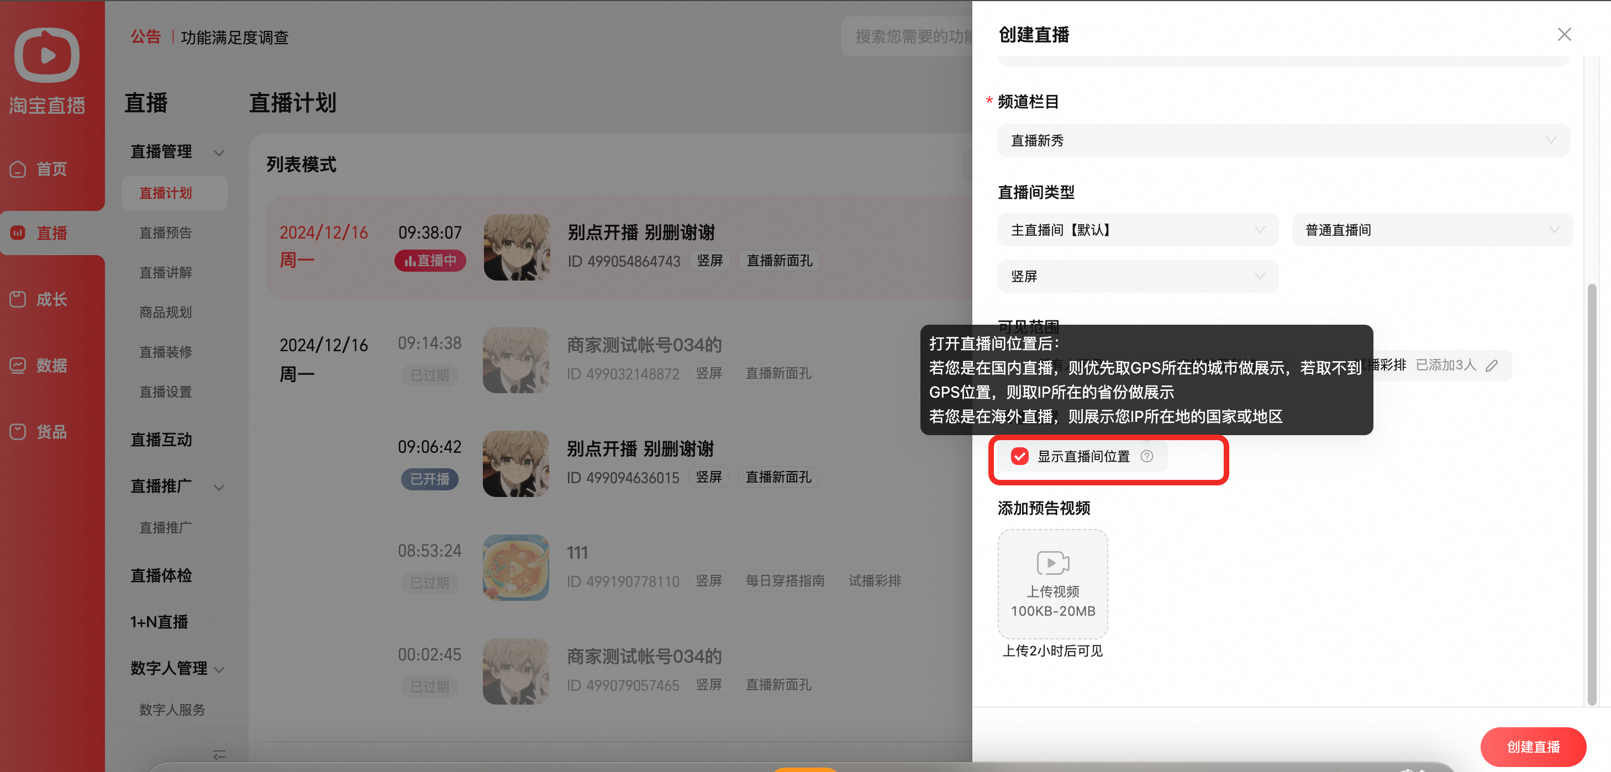1611x772 pixels.
Task: Open the 普通直播间 dropdown
Action: point(1431,229)
